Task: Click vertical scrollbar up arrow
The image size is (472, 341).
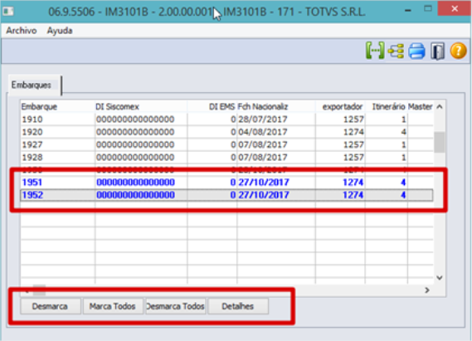Action: click(x=440, y=106)
